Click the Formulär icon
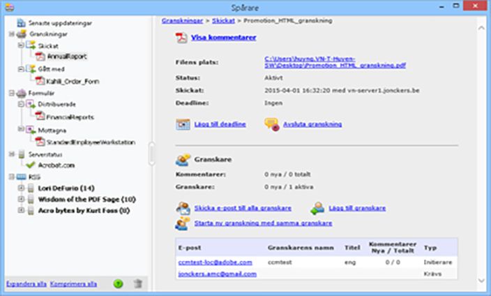This screenshot has height=296, width=491. (x=22, y=93)
